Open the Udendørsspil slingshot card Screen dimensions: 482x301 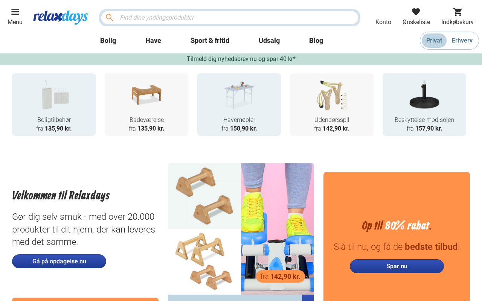(332, 105)
